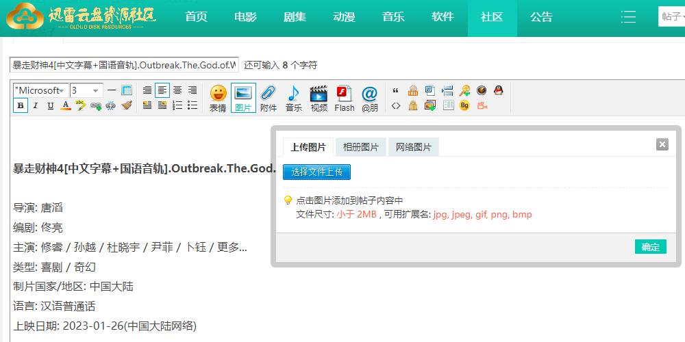
Task: Switch to the 网络图片 tab
Action: tap(414, 147)
